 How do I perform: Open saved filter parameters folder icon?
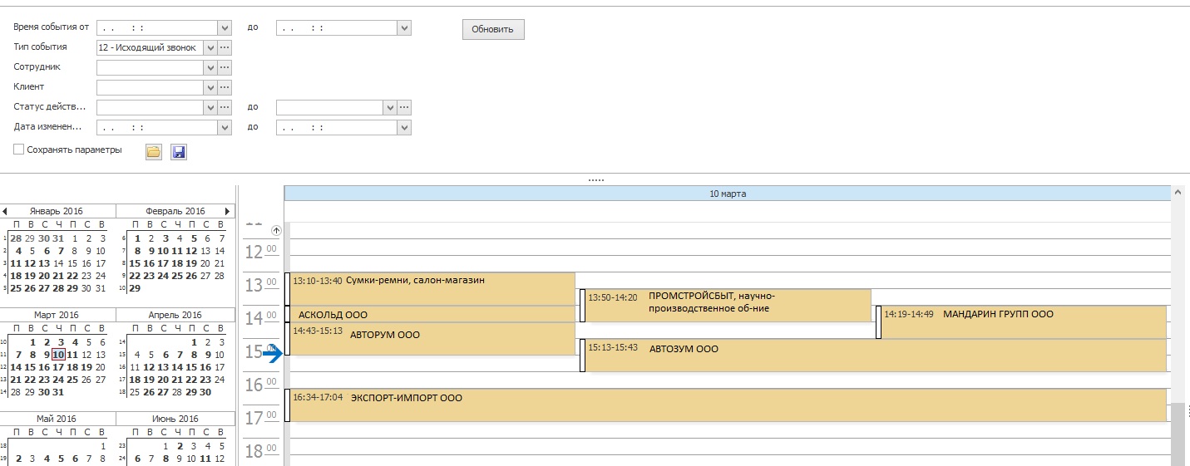[153, 151]
